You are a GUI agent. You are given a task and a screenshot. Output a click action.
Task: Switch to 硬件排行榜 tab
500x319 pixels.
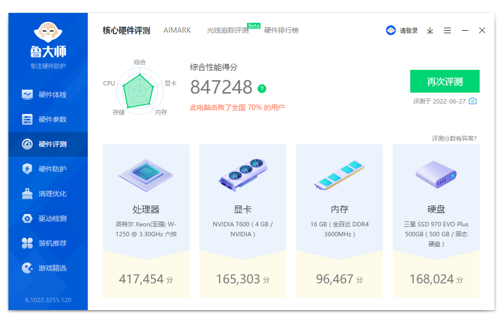281,30
